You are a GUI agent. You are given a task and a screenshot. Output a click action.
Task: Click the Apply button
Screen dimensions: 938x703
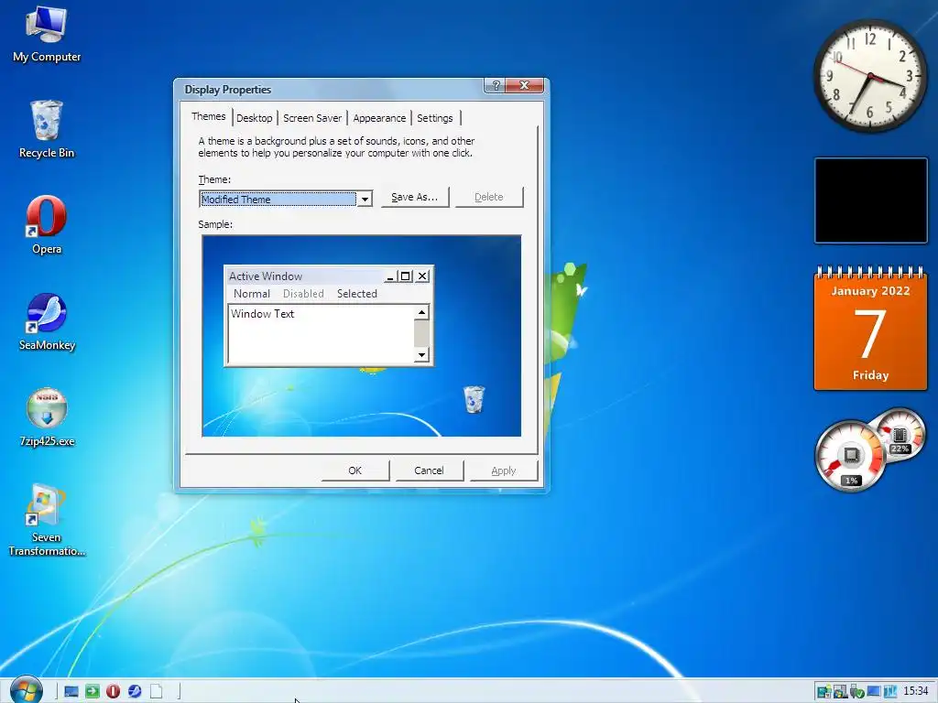(x=503, y=470)
